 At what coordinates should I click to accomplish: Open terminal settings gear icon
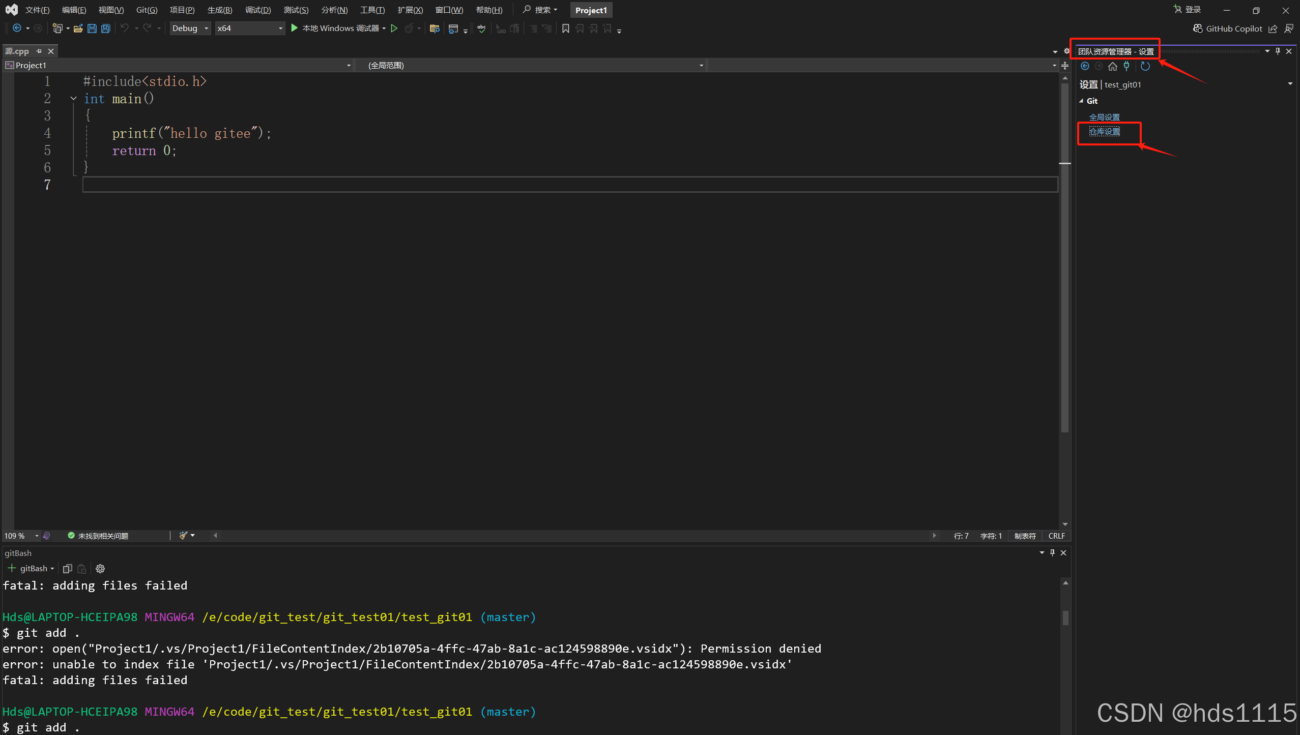(100, 568)
